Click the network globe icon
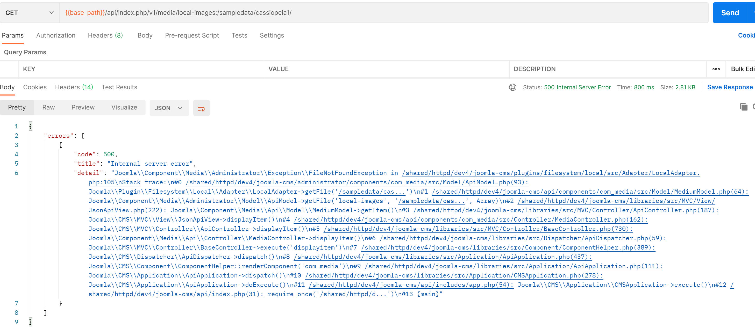This screenshot has height=336, width=755. 512,87
